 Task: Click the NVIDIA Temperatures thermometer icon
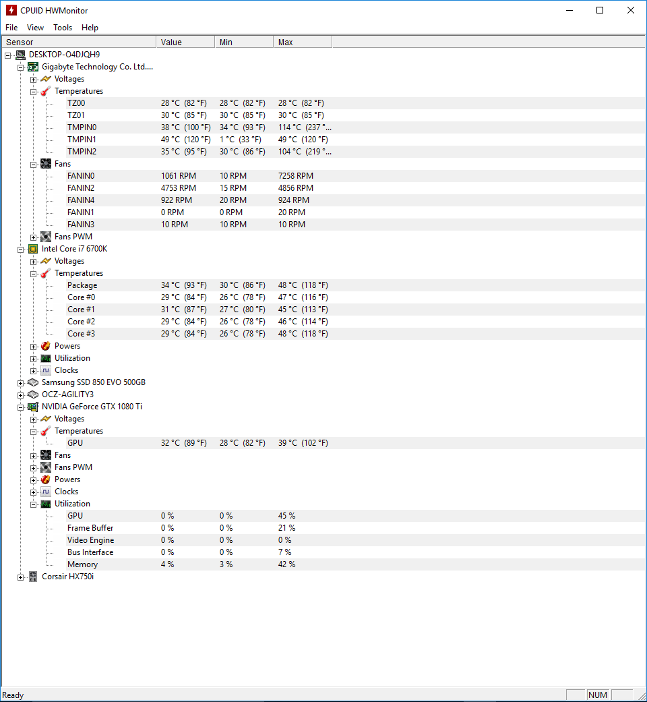point(46,431)
